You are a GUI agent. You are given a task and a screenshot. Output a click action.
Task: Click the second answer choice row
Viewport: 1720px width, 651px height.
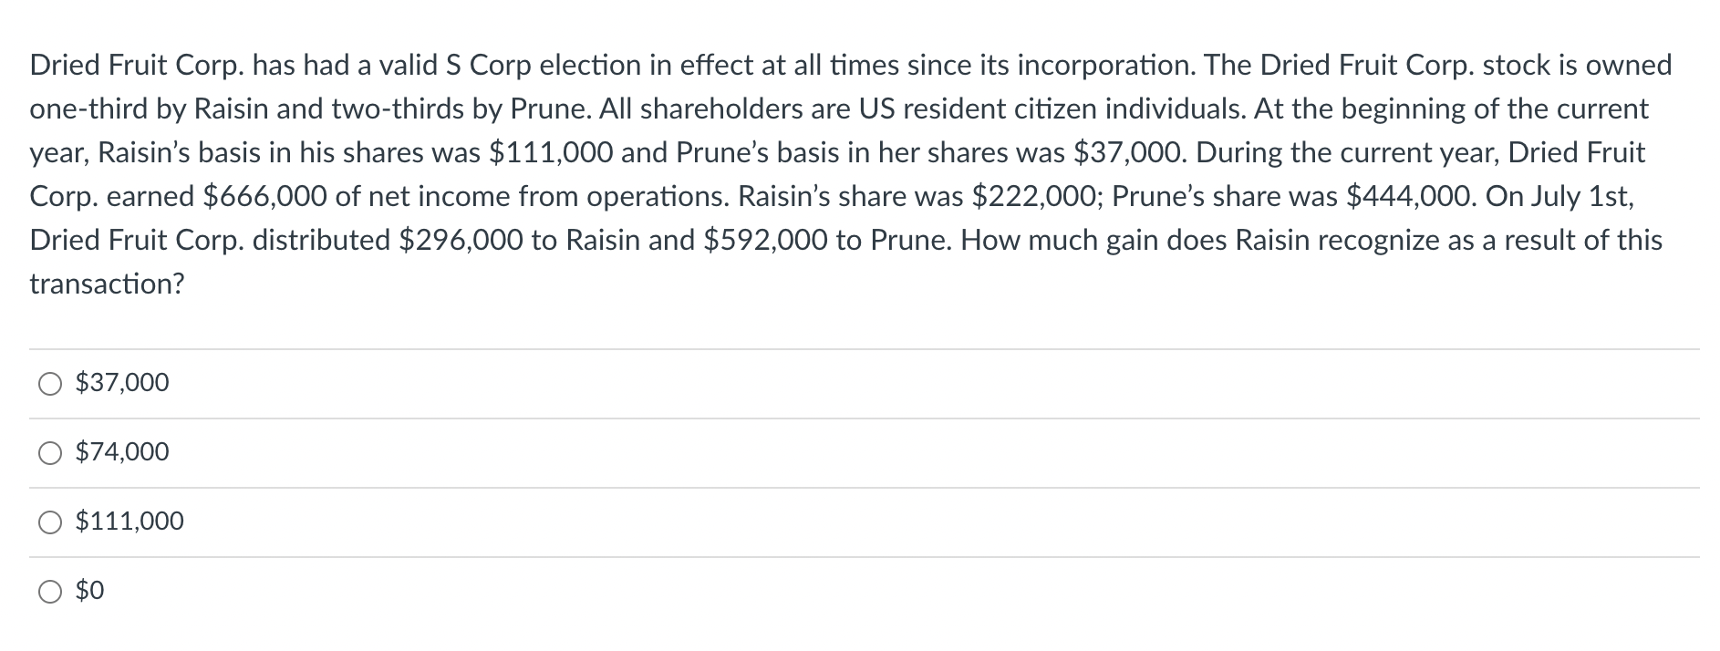[x=365, y=451]
